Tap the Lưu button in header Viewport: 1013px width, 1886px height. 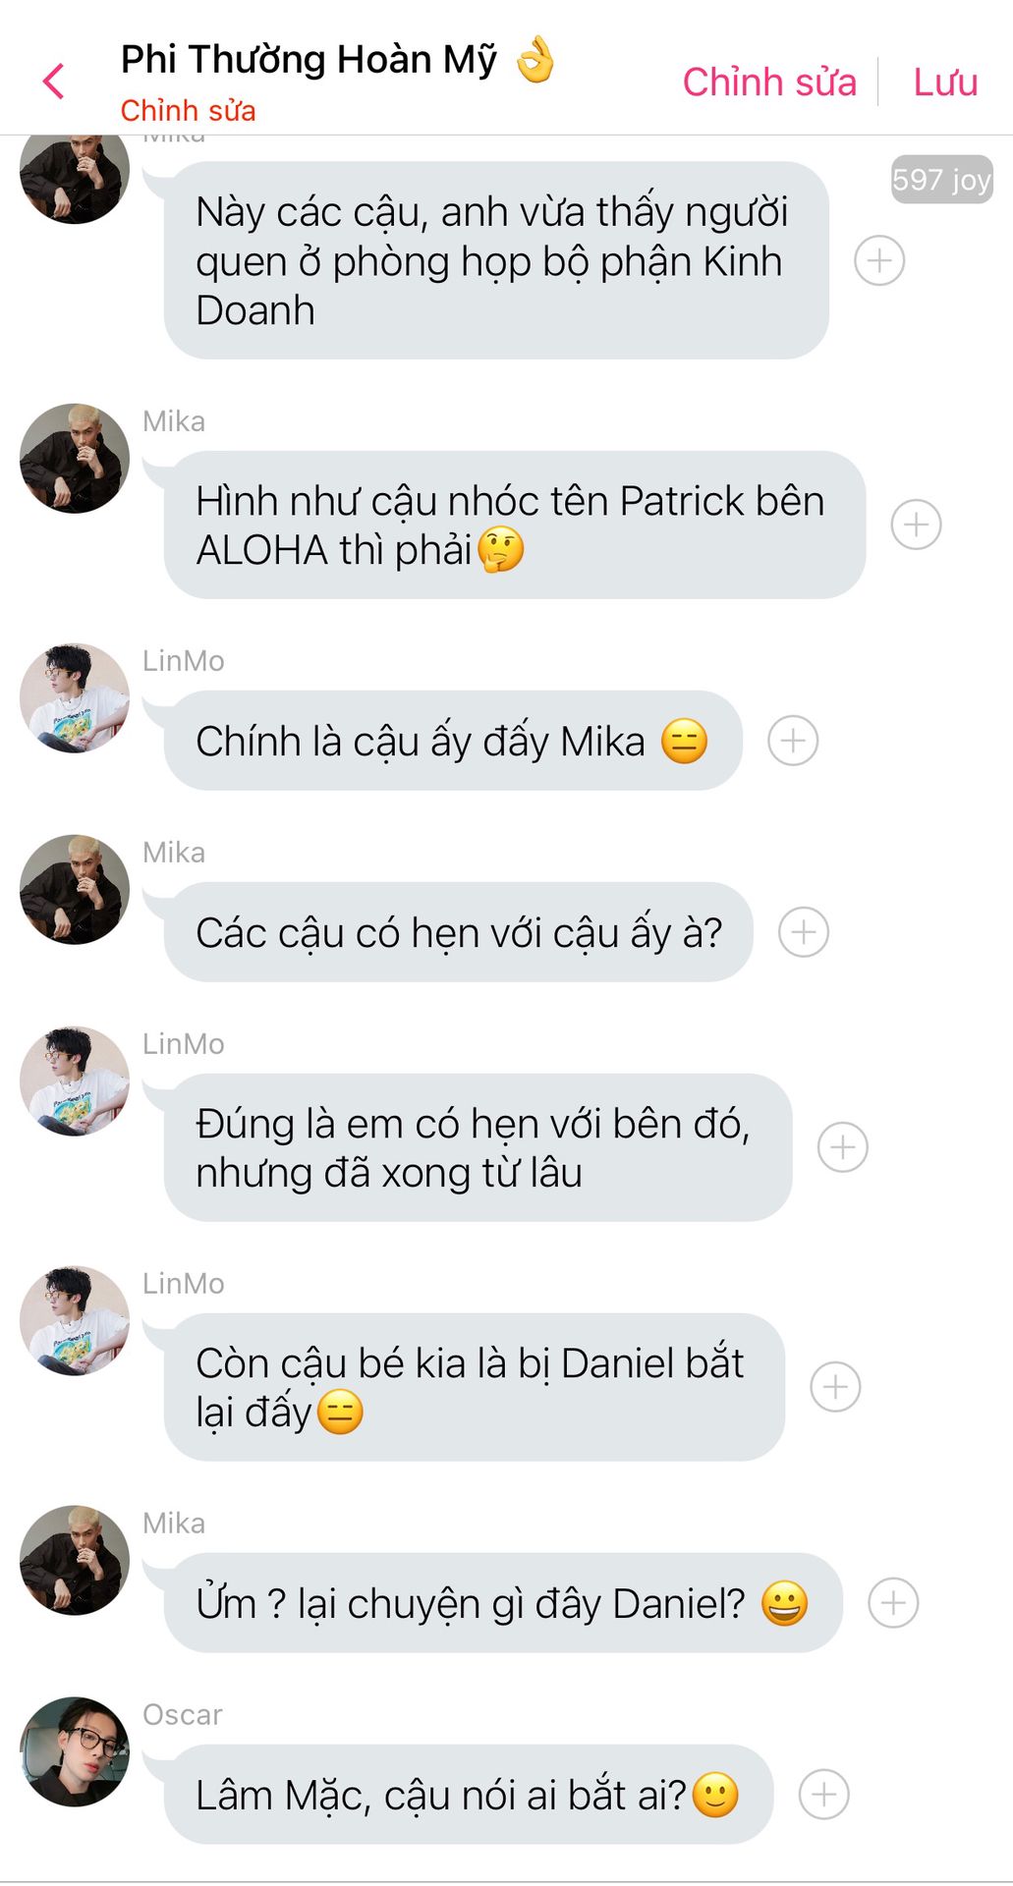[945, 83]
